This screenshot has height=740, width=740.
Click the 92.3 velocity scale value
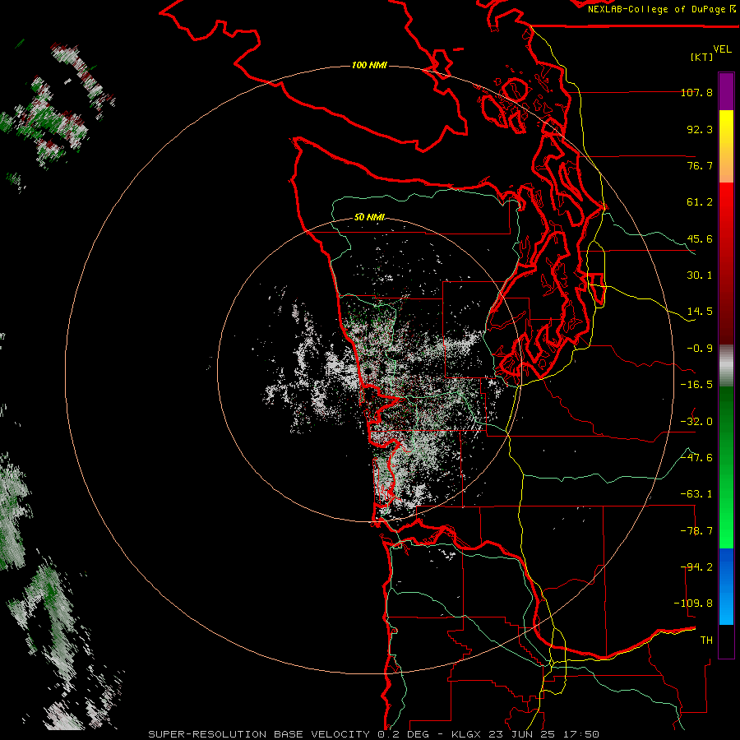[700, 129]
